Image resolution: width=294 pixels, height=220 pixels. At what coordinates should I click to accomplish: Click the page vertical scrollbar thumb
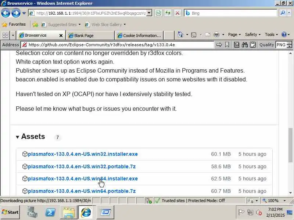[290, 145]
